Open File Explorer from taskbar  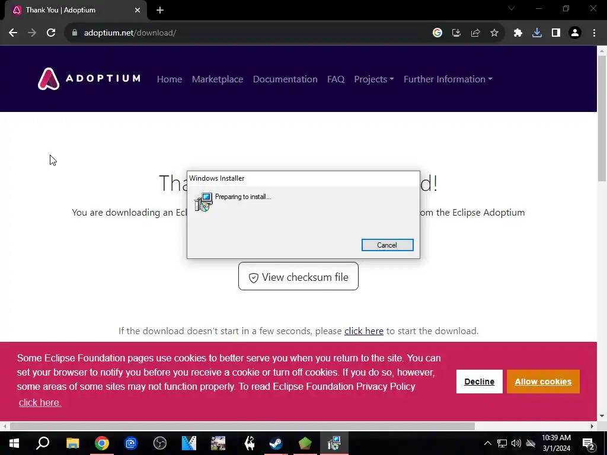[72, 443]
